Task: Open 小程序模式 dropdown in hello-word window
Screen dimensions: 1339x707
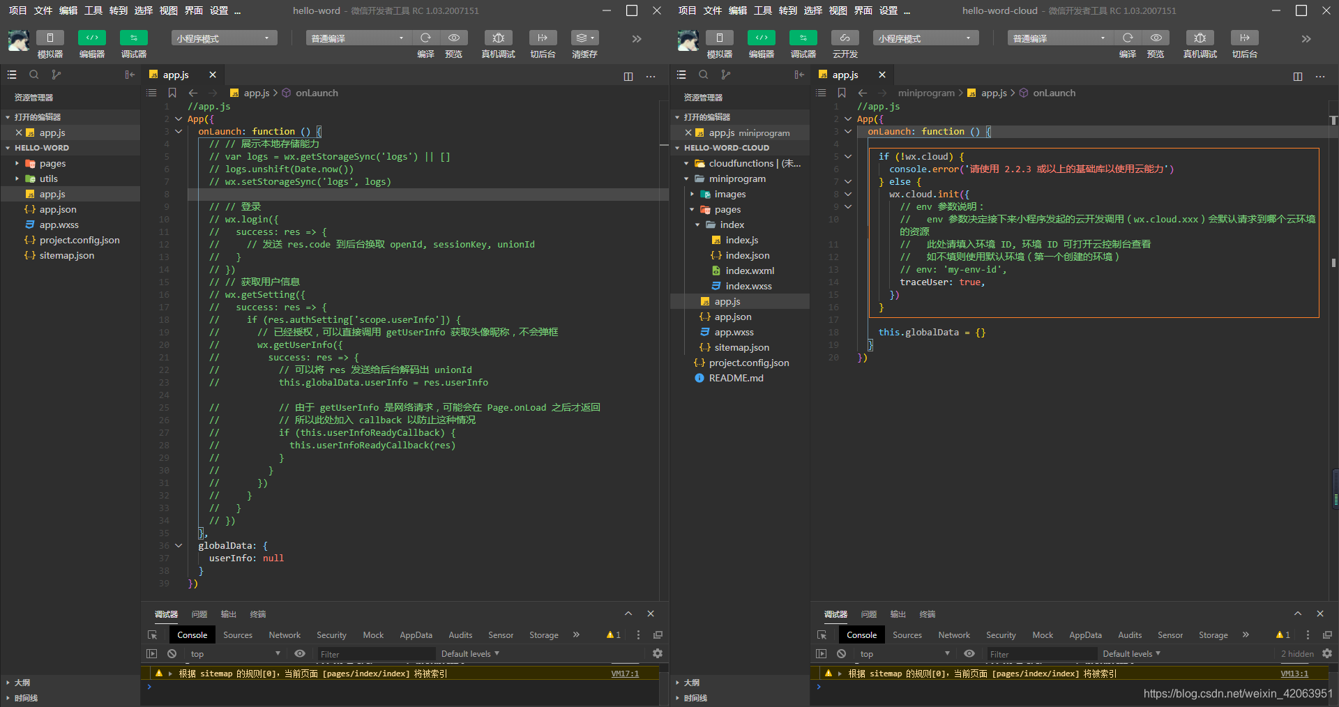Action: pos(224,38)
